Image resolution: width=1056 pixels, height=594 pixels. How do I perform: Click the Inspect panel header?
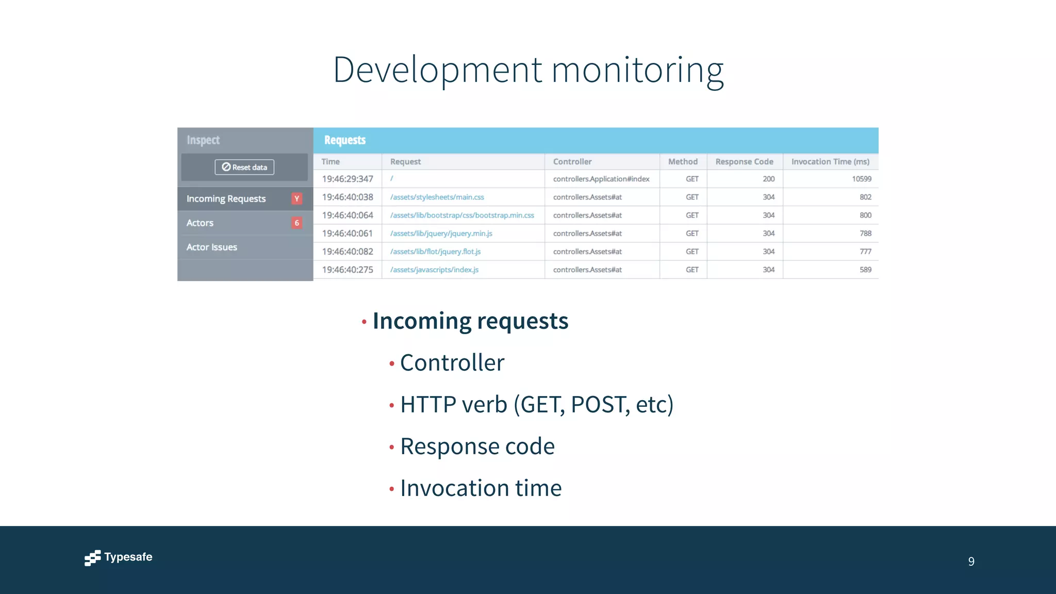[203, 140]
